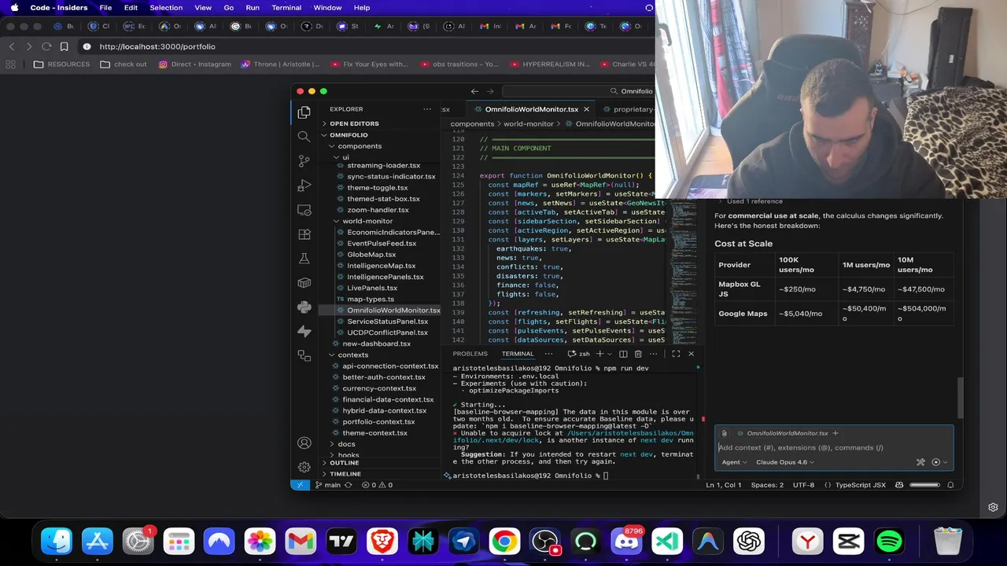Open the Search view in activity bar
1007x566 pixels.
pos(304,137)
